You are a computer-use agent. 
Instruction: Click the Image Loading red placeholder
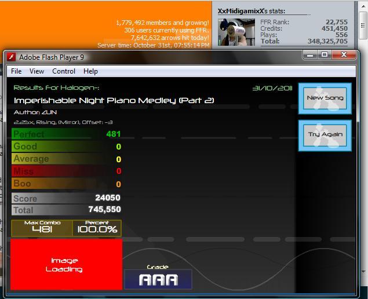pyautogui.click(x=67, y=264)
